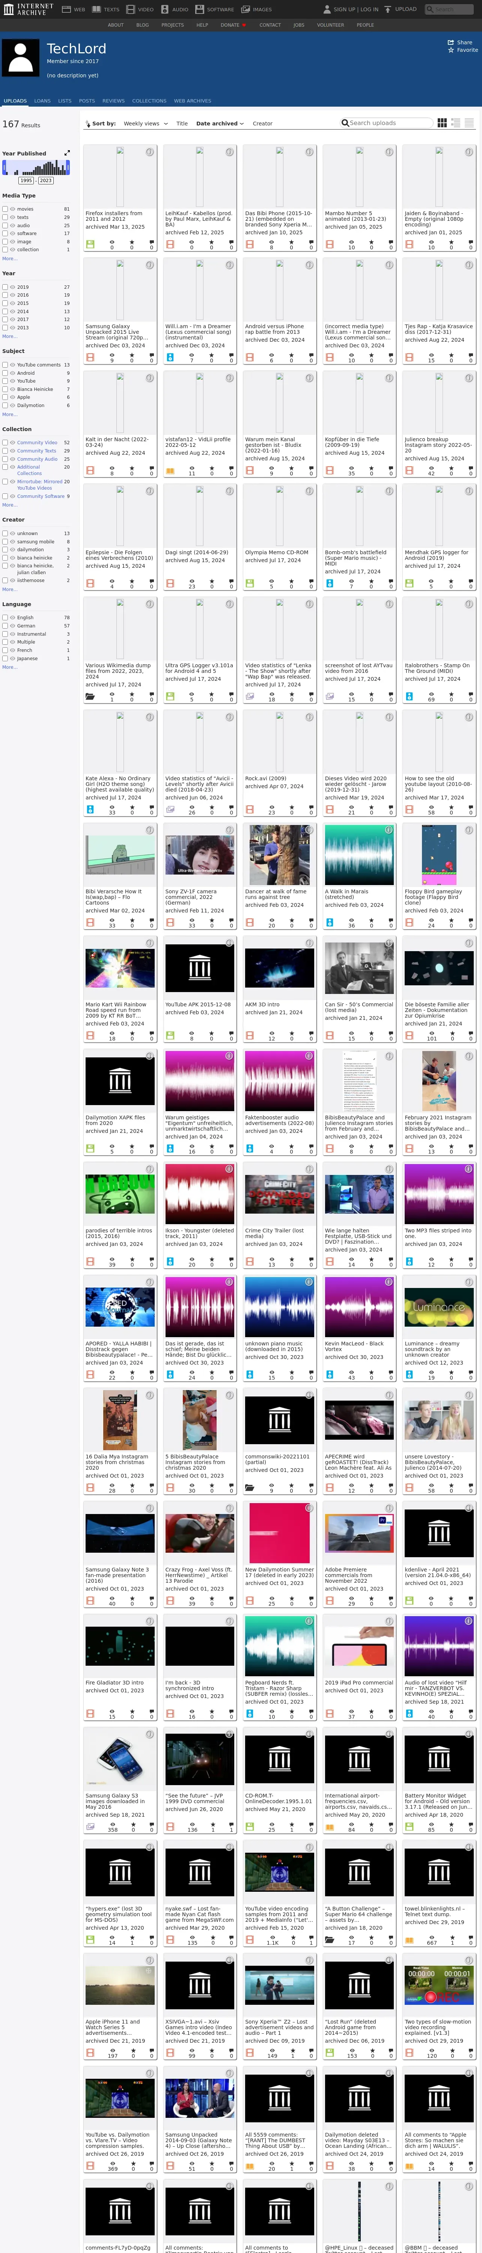Click the TechLord profile avatar
Image resolution: width=482 pixels, height=2253 pixels.
coord(21,59)
